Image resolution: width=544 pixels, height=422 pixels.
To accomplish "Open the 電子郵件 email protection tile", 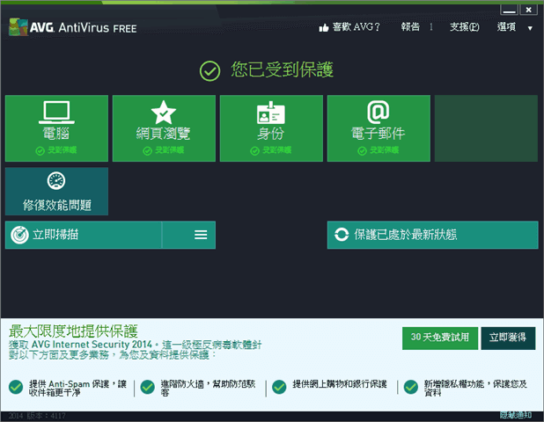I will pos(379,128).
